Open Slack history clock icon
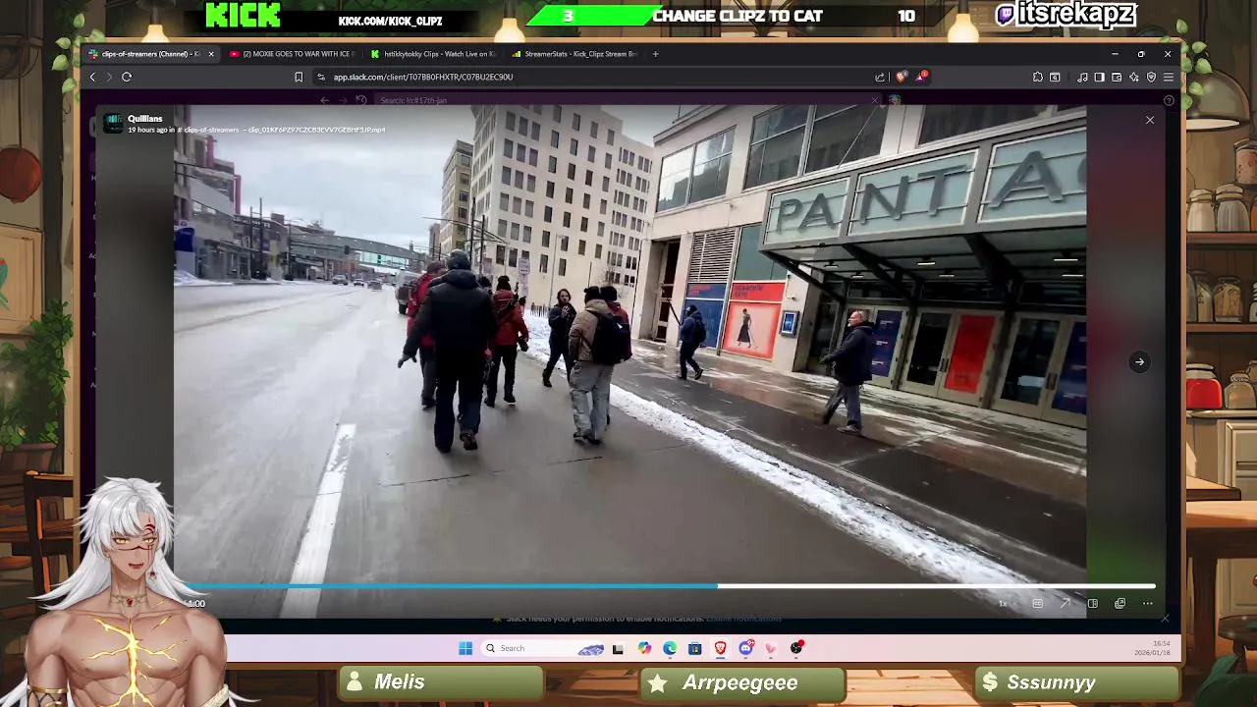The image size is (1257, 707). pos(361,100)
